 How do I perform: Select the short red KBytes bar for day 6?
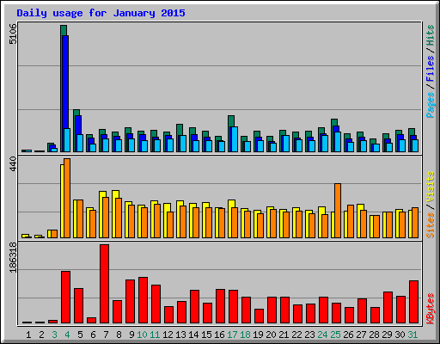tap(91, 320)
